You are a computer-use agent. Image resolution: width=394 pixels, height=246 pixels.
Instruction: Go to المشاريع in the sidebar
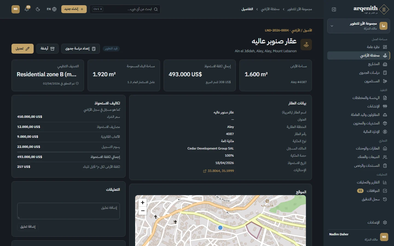coord(358,64)
